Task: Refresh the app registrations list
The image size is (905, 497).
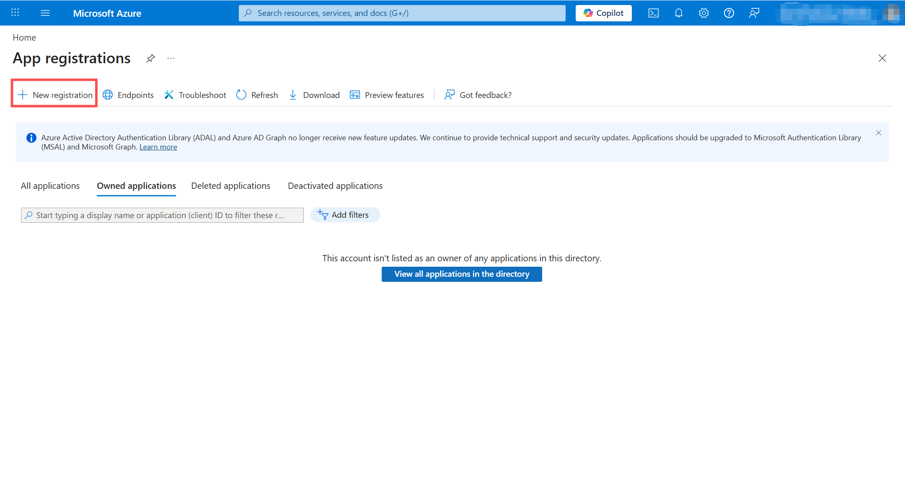Action: click(257, 95)
